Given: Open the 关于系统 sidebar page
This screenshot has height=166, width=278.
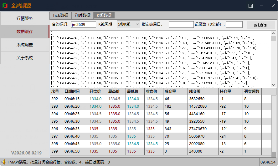Looking at the screenshot, I should coord(25,58).
